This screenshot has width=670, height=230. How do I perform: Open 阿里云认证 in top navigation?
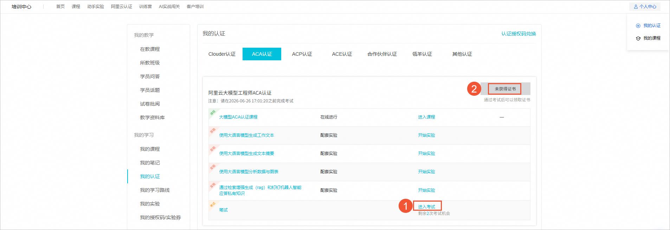122,7
